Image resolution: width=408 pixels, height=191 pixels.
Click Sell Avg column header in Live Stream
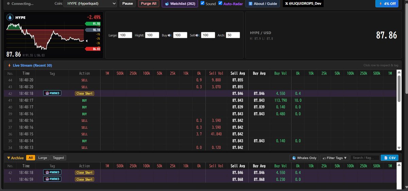pos(238,73)
